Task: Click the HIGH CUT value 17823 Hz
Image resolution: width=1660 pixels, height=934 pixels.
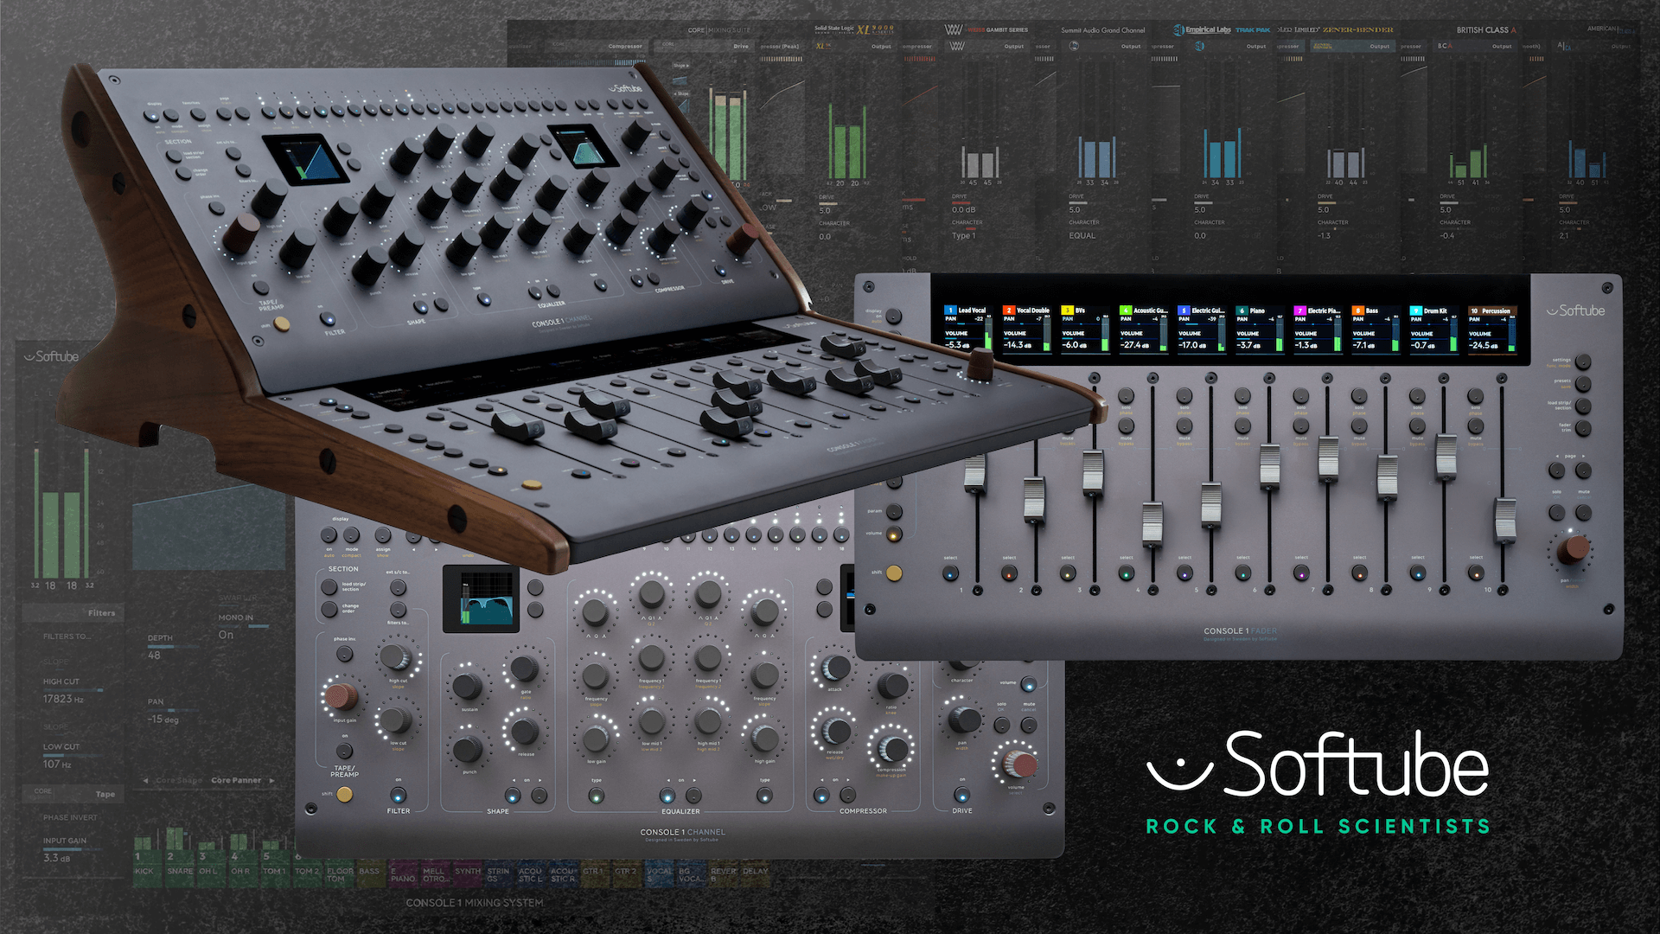Action: tap(63, 699)
